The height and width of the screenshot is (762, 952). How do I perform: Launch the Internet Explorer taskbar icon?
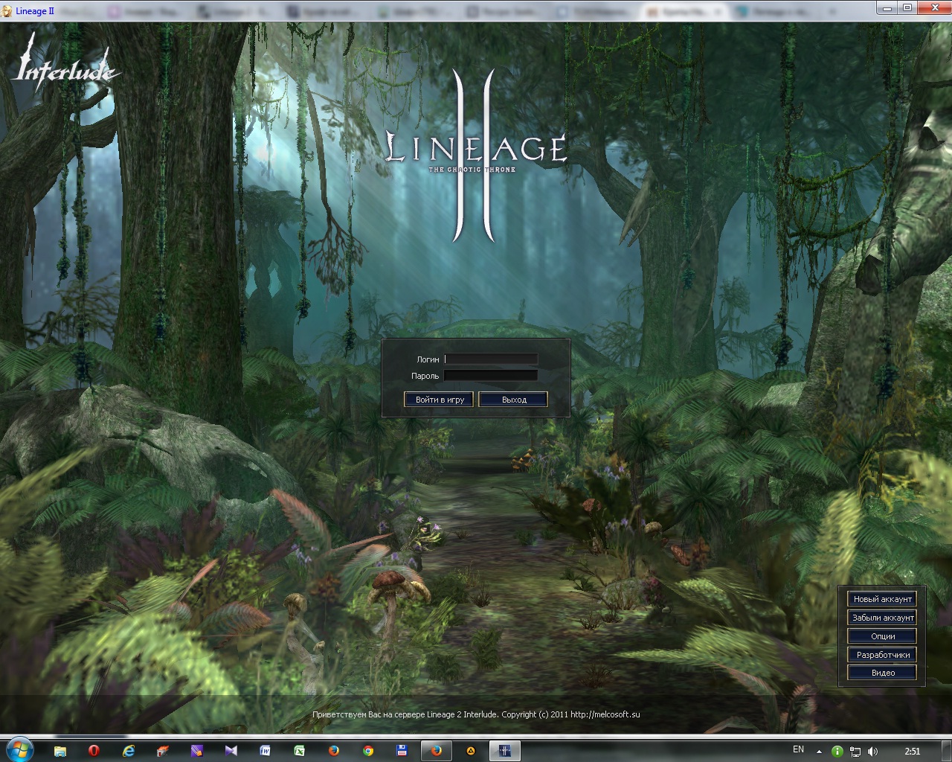pyautogui.click(x=128, y=751)
